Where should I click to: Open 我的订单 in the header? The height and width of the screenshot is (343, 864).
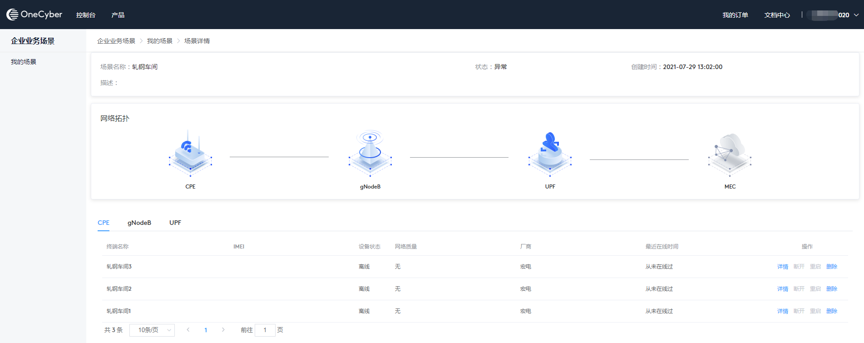pos(735,15)
